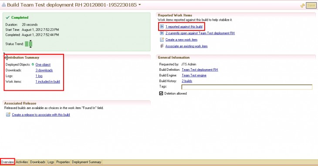318x166 pixels.
Task: Click the green status icon by Deployed Objects
Action: [33, 64]
